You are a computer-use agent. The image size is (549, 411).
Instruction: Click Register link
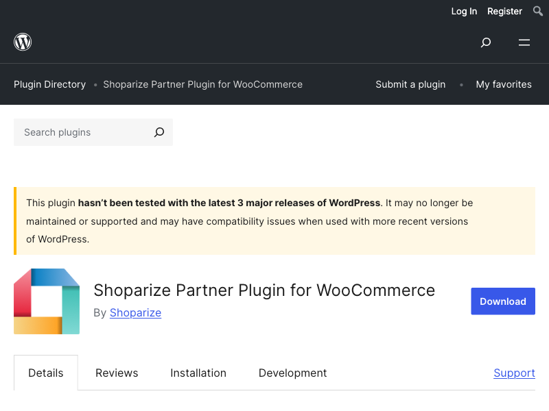504,11
